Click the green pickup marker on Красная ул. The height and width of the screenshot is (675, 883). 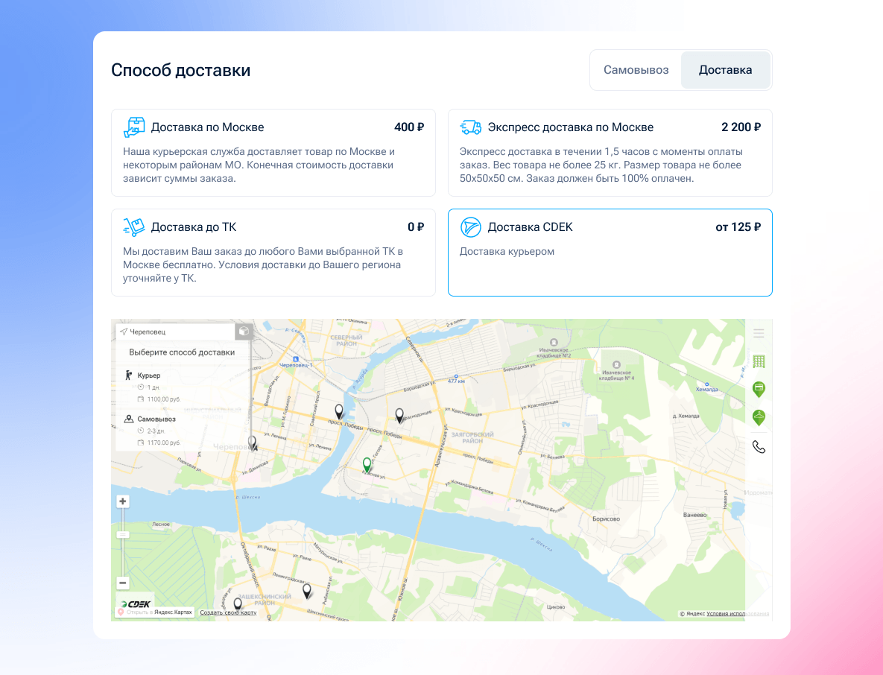[x=367, y=464]
